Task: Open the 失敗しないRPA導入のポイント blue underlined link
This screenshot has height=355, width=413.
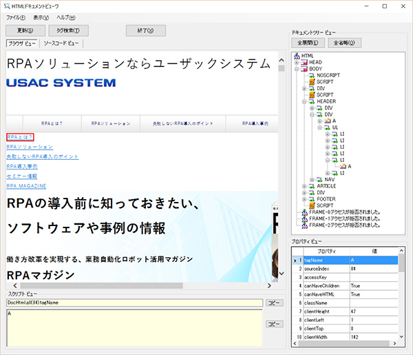Action: click(x=43, y=156)
